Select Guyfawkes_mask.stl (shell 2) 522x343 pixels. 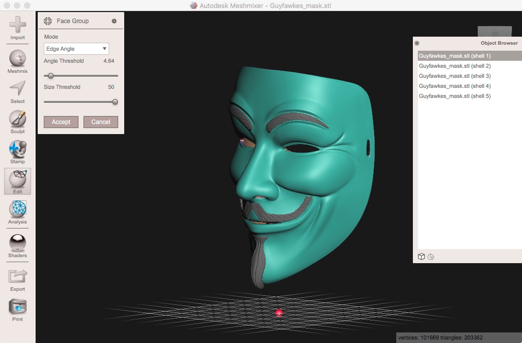coord(470,66)
